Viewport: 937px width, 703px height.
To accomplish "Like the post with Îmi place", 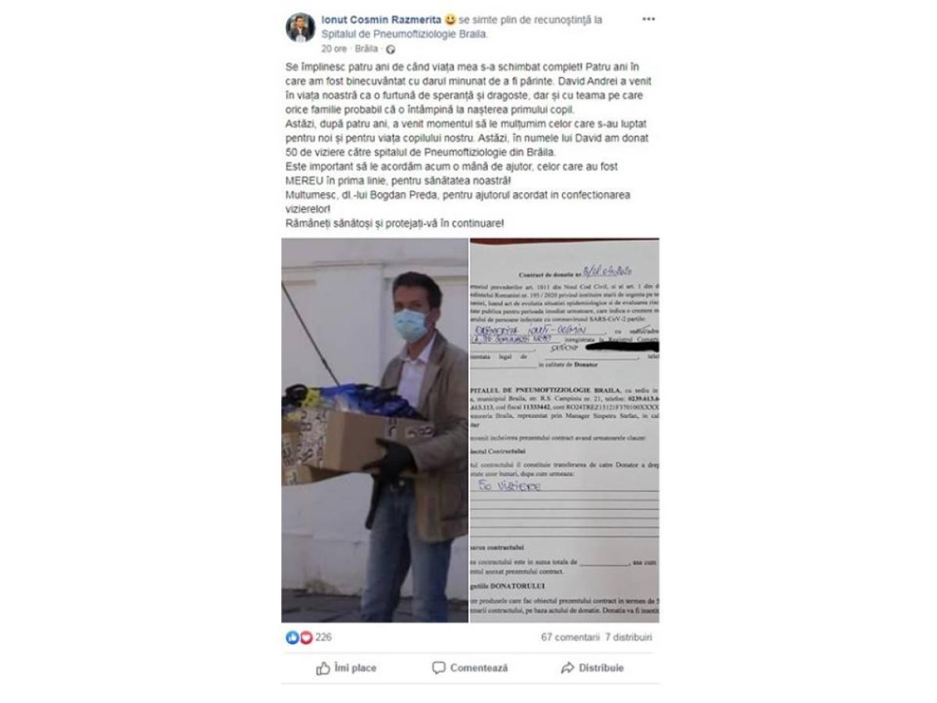I will [346, 668].
